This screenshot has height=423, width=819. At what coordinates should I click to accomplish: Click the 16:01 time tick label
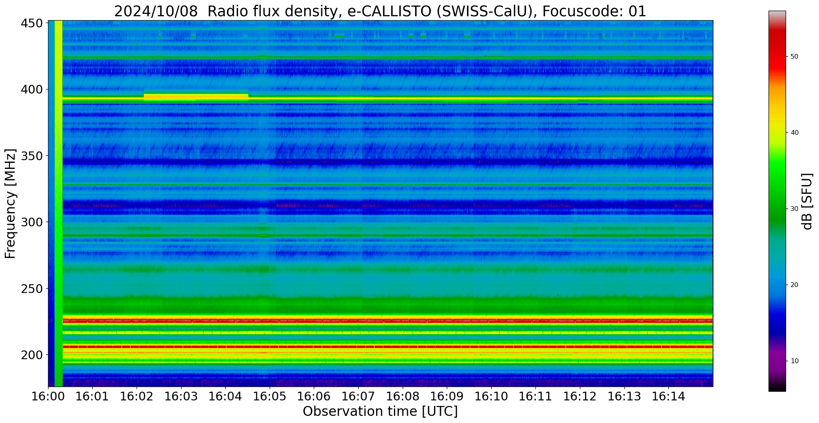point(93,396)
